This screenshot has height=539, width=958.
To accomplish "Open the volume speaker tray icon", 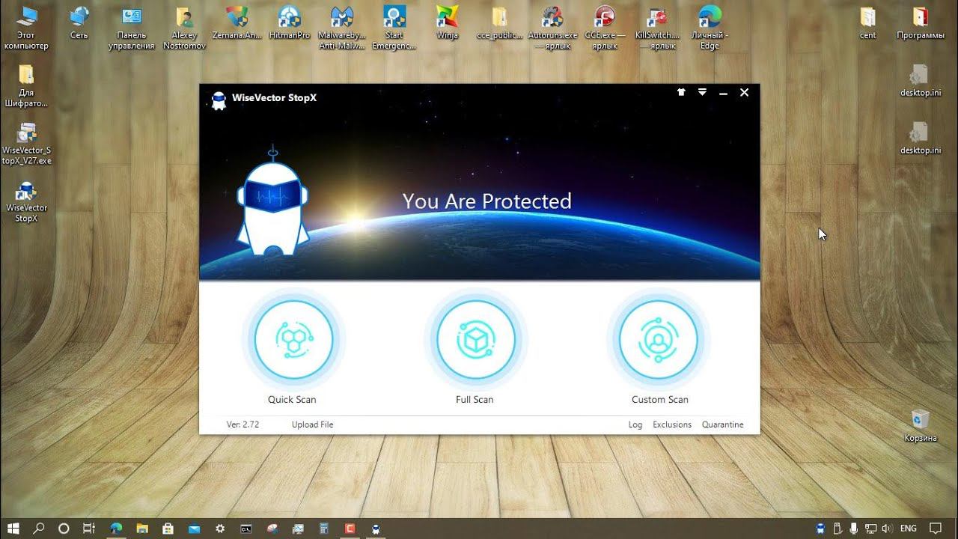I will pos(887,529).
